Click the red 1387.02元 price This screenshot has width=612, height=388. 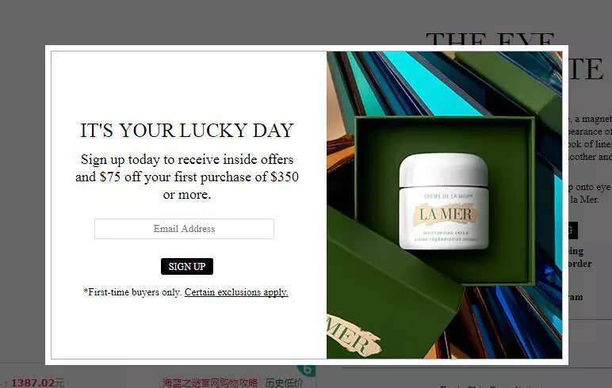[37, 383]
